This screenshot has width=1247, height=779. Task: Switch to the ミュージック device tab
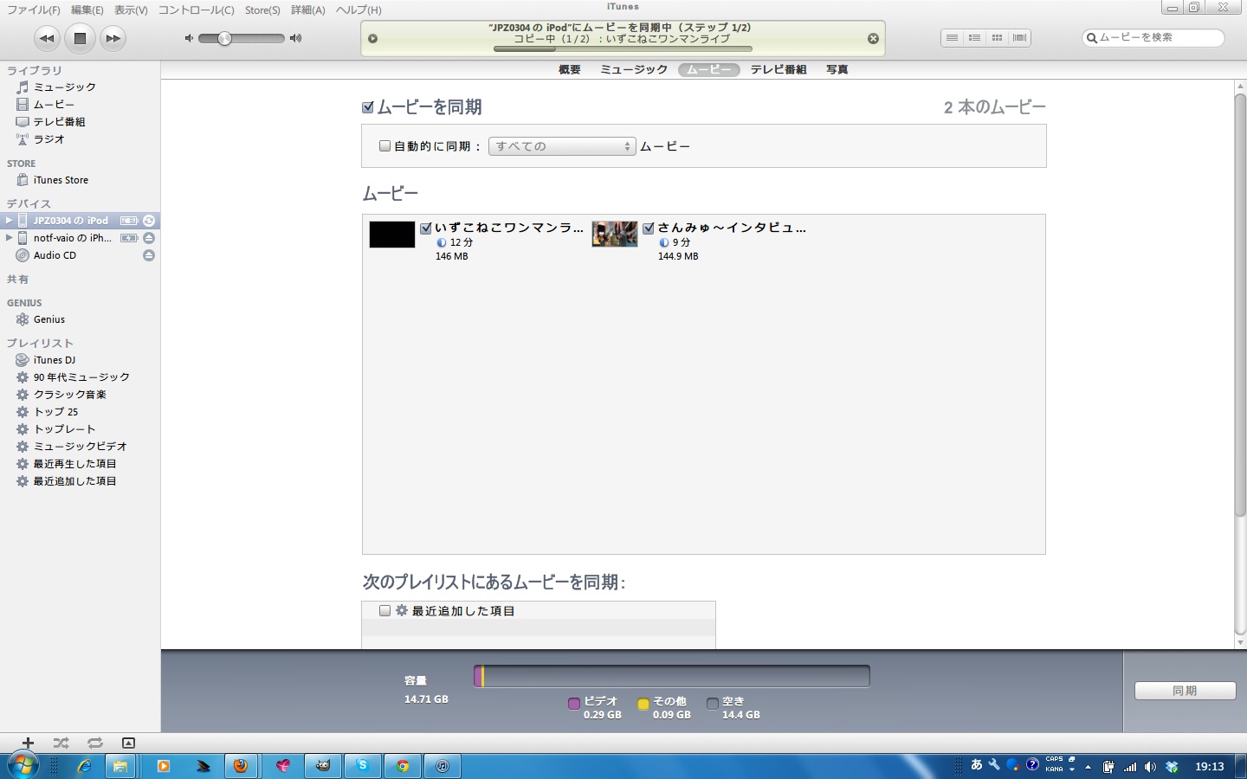[634, 70]
